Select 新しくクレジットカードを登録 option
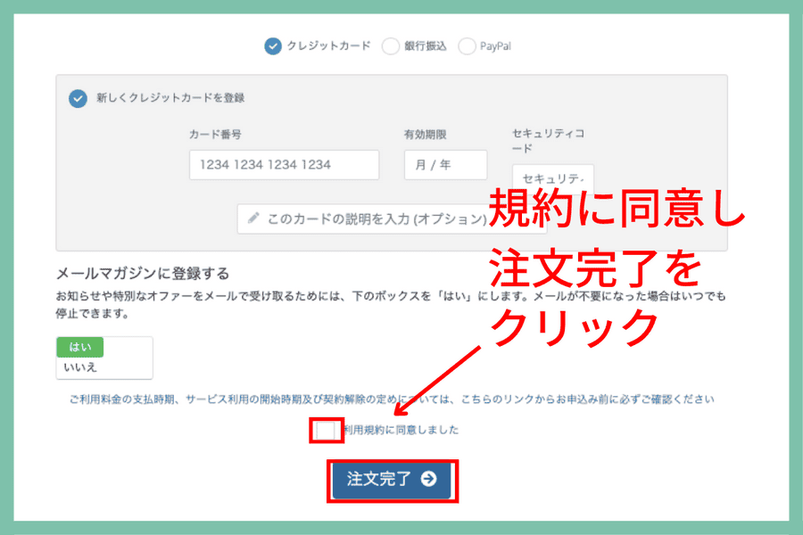The width and height of the screenshot is (803, 535). click(78, 98)
